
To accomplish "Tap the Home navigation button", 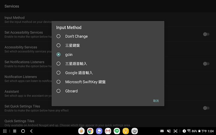I will [x=23, y=131].
